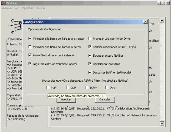Click the 'Opciones de Configuración:' group label
The height and width of the screenshot is (132, 171).
coord(45,29)
